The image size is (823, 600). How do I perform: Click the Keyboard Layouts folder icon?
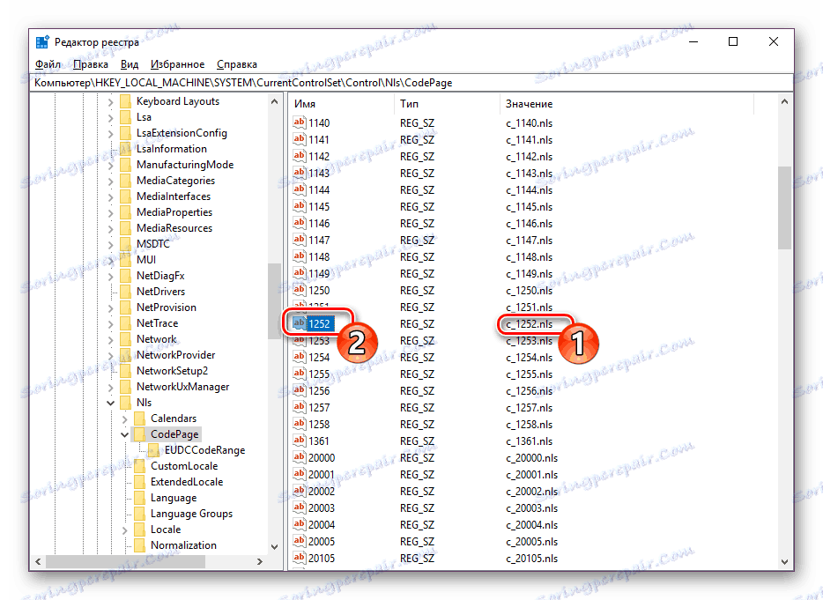point(125,101)
